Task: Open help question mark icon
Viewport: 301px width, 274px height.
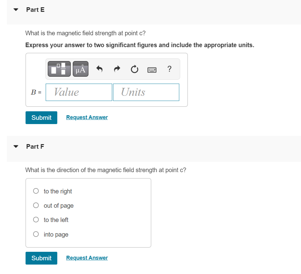Action: (169, 69)
